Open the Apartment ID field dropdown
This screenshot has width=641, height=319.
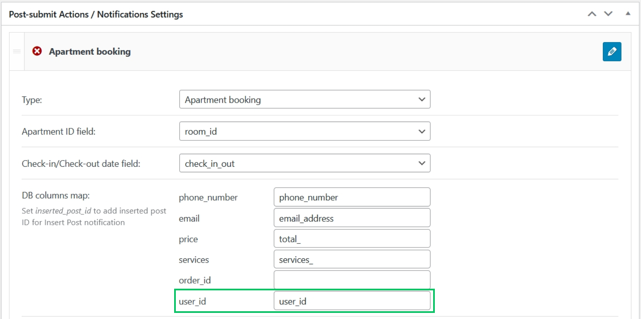coord(304,131)
